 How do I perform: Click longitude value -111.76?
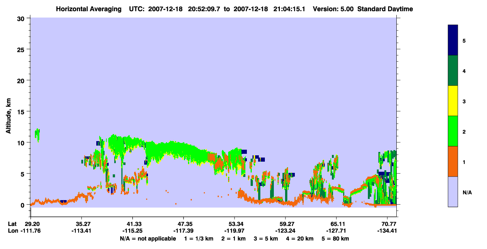31,231
